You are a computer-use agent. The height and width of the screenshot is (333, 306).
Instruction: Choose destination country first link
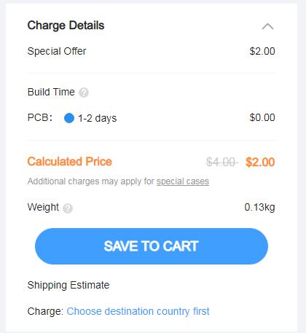pos(138,311)
